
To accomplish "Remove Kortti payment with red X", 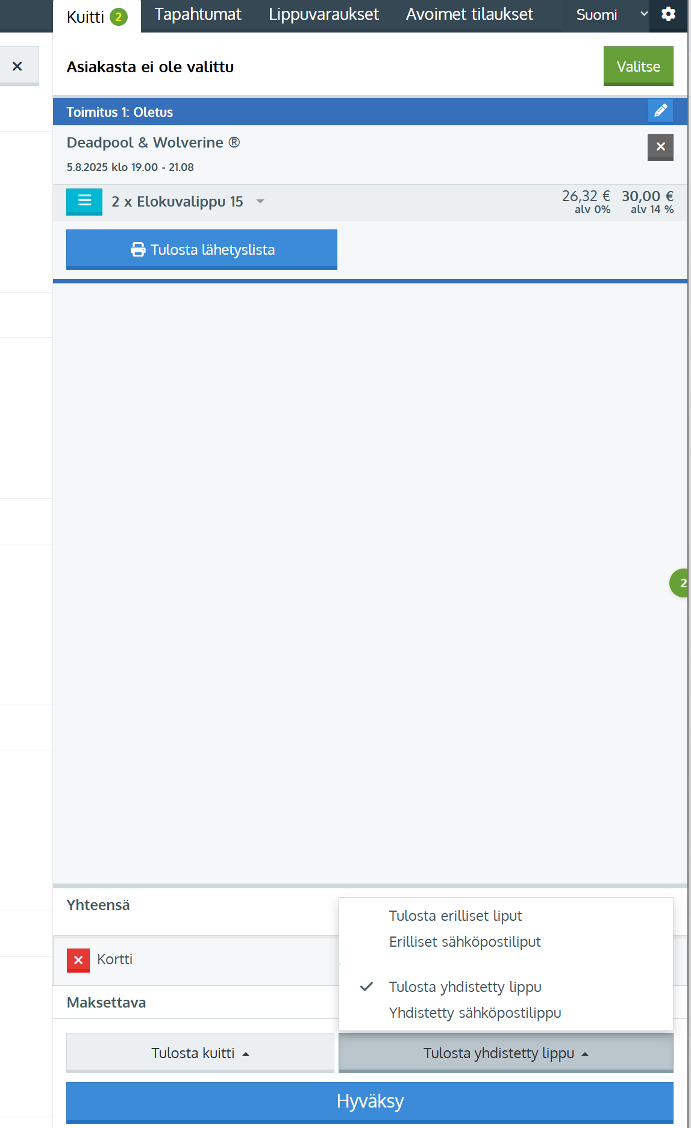I will coord(78,960).
